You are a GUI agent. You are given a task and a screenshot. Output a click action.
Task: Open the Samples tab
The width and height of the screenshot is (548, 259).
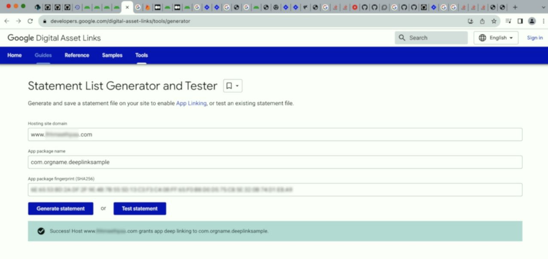[112, 55]
